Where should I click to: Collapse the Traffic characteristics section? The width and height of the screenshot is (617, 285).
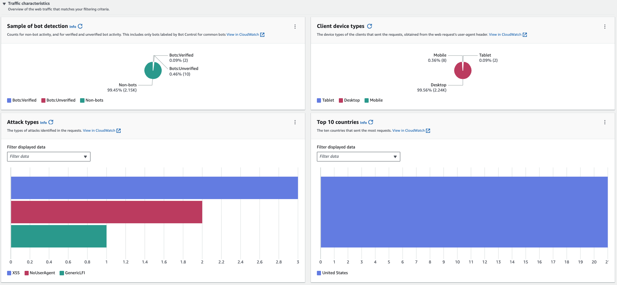(x=4, y=4)
